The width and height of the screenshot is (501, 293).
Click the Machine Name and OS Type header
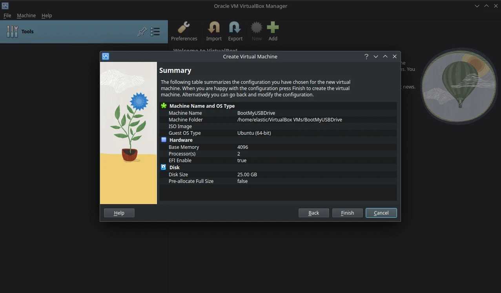202,106
